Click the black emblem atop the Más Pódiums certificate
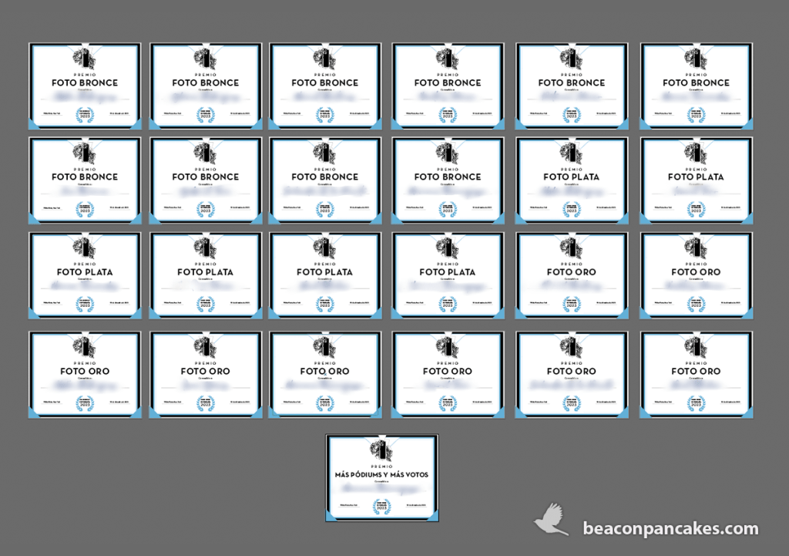 point(382,450)
